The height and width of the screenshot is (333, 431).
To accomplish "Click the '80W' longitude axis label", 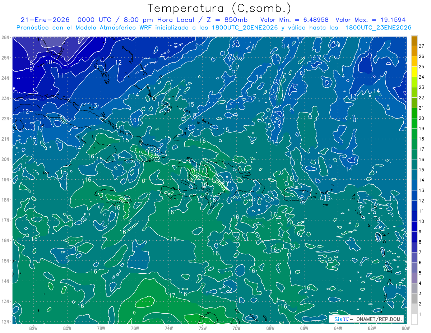I will (x=67, y=328).
